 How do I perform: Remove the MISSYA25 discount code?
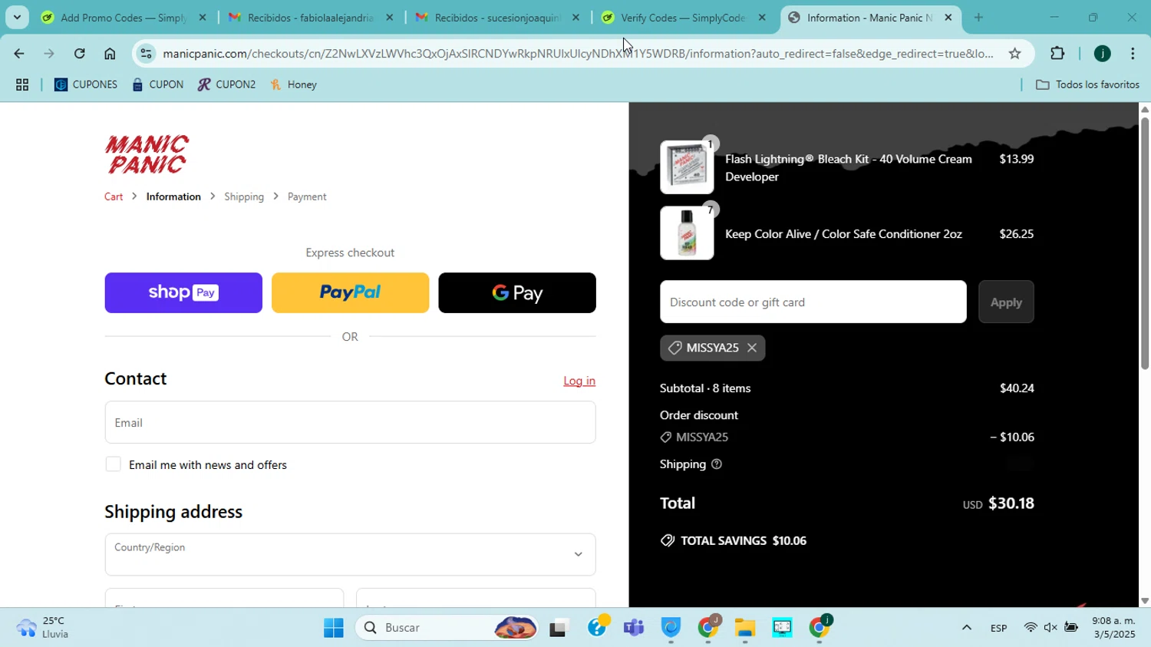(752, 348)
